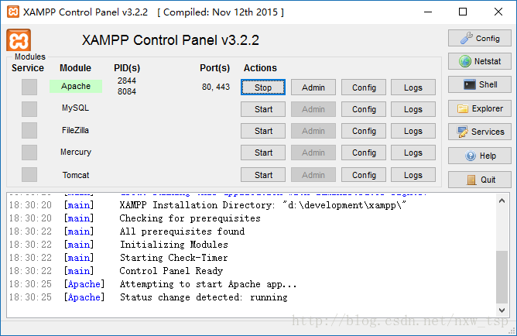Screen dimensions: 517x336
Task: Stop the Apache module
Action: (263, 87)
